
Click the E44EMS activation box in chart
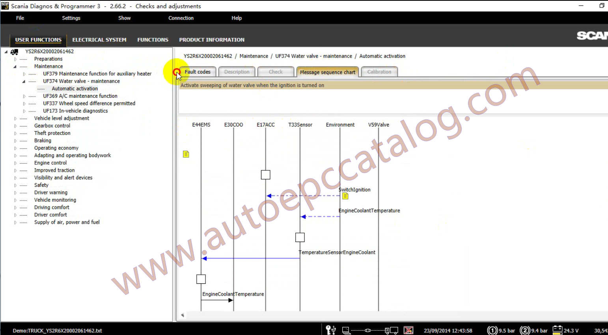[x=201, y=279]
